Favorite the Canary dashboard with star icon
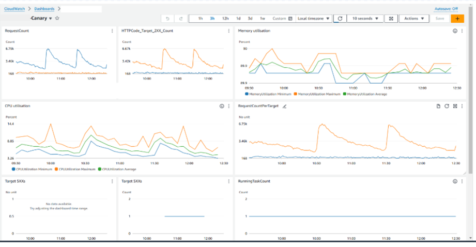 tap(57, 18)
